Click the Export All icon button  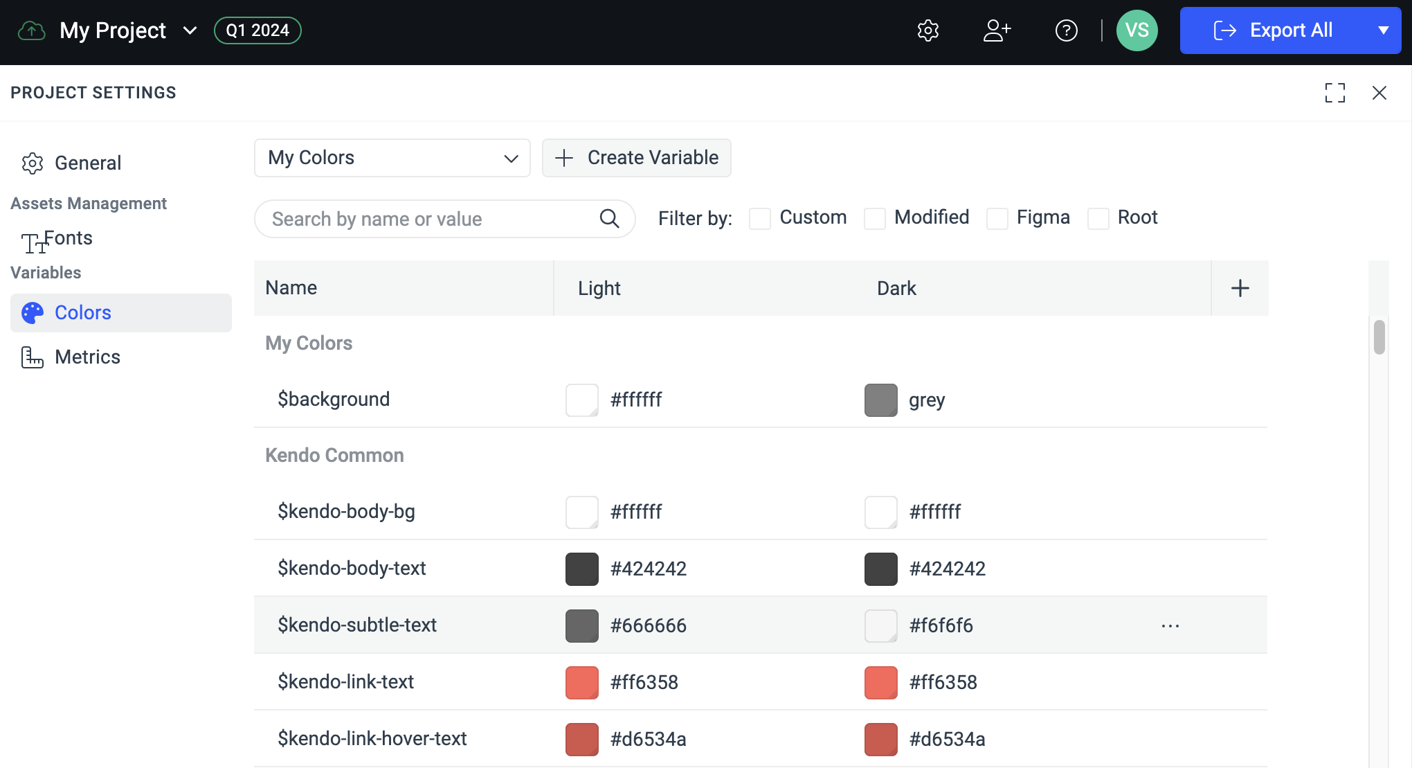pos(1223,29)
